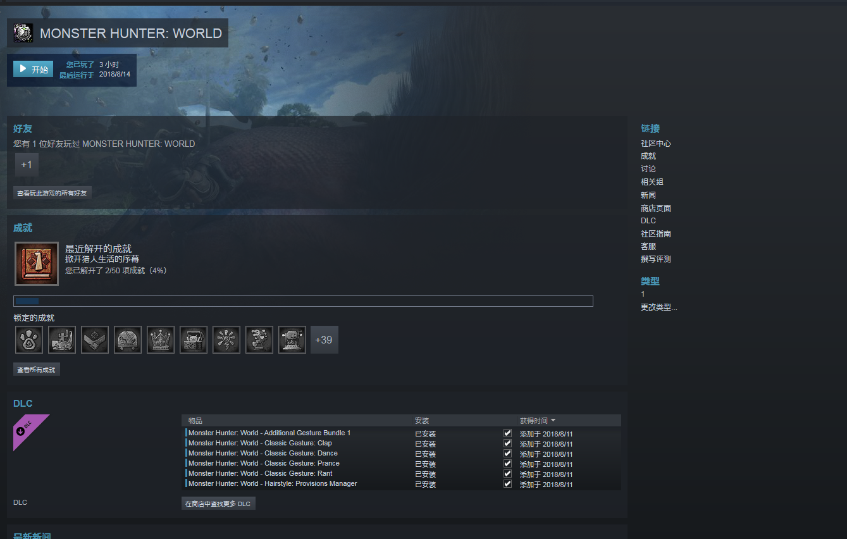Click the 掀开猎人生活的序幕 achievement title
Screen dimensions: 847x539
coord(102,259)
